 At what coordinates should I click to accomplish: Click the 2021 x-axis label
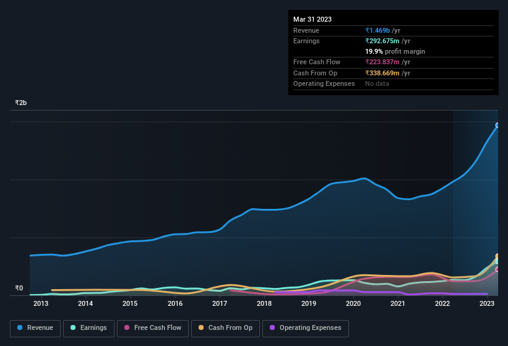(397, 303)
